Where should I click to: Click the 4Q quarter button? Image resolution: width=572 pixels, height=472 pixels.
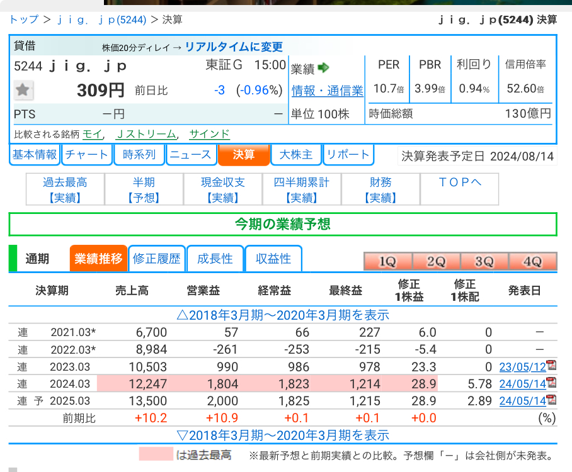point(533,261)
